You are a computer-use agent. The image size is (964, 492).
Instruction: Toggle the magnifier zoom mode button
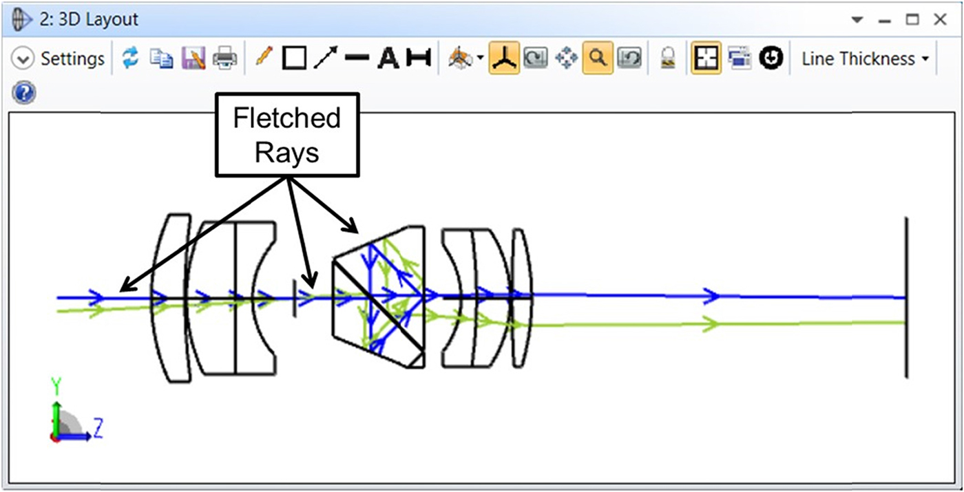pos(598,59)
